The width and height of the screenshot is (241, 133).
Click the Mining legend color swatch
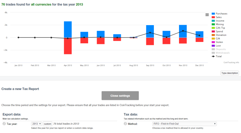(x=213, y=24)
